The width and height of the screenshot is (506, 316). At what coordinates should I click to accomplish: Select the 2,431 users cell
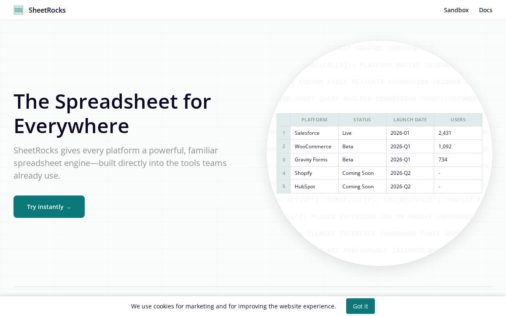click(x=458, y=133)
